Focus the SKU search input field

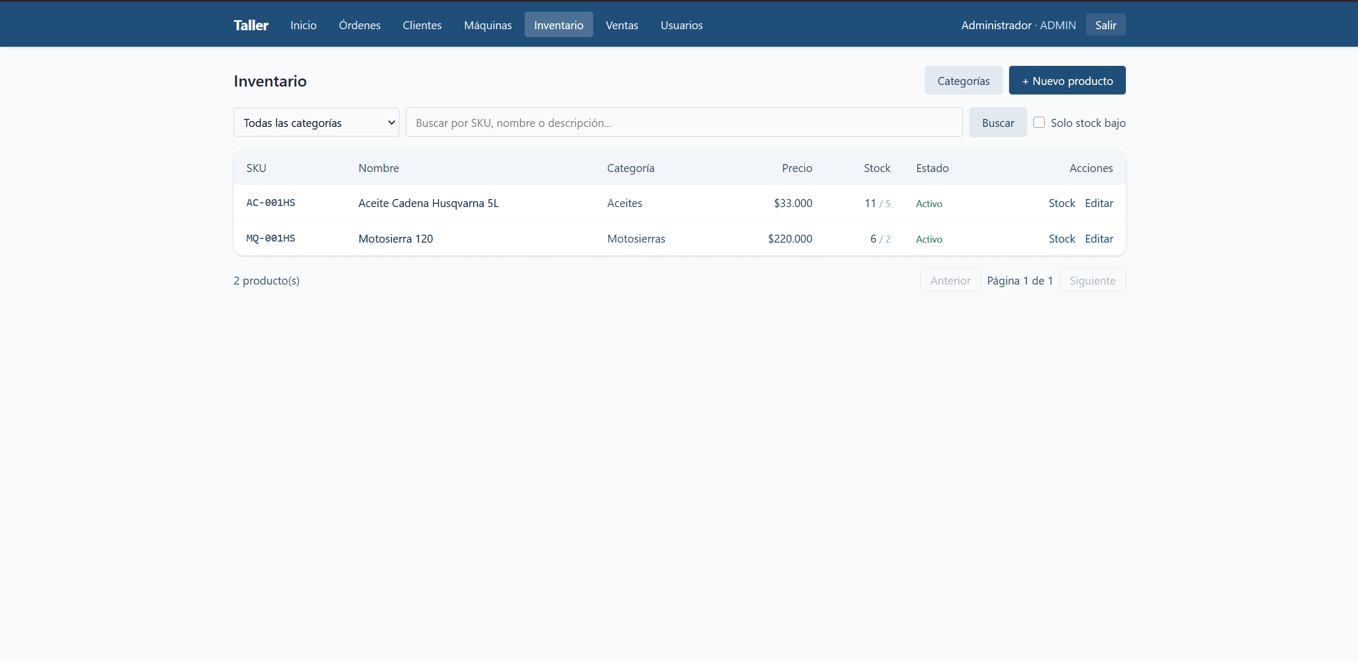pyautogui.click(x=684, y=123)
